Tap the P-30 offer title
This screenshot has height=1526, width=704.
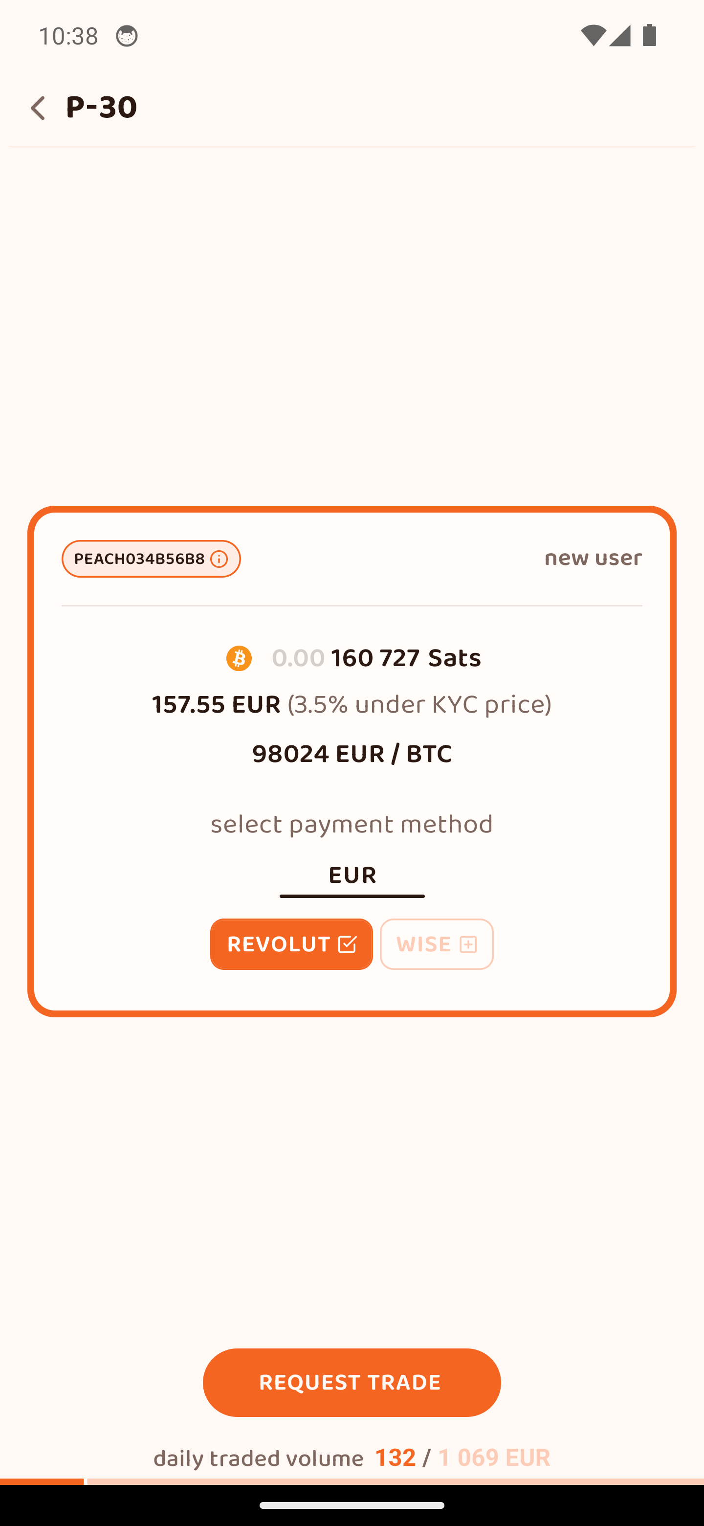101,108
